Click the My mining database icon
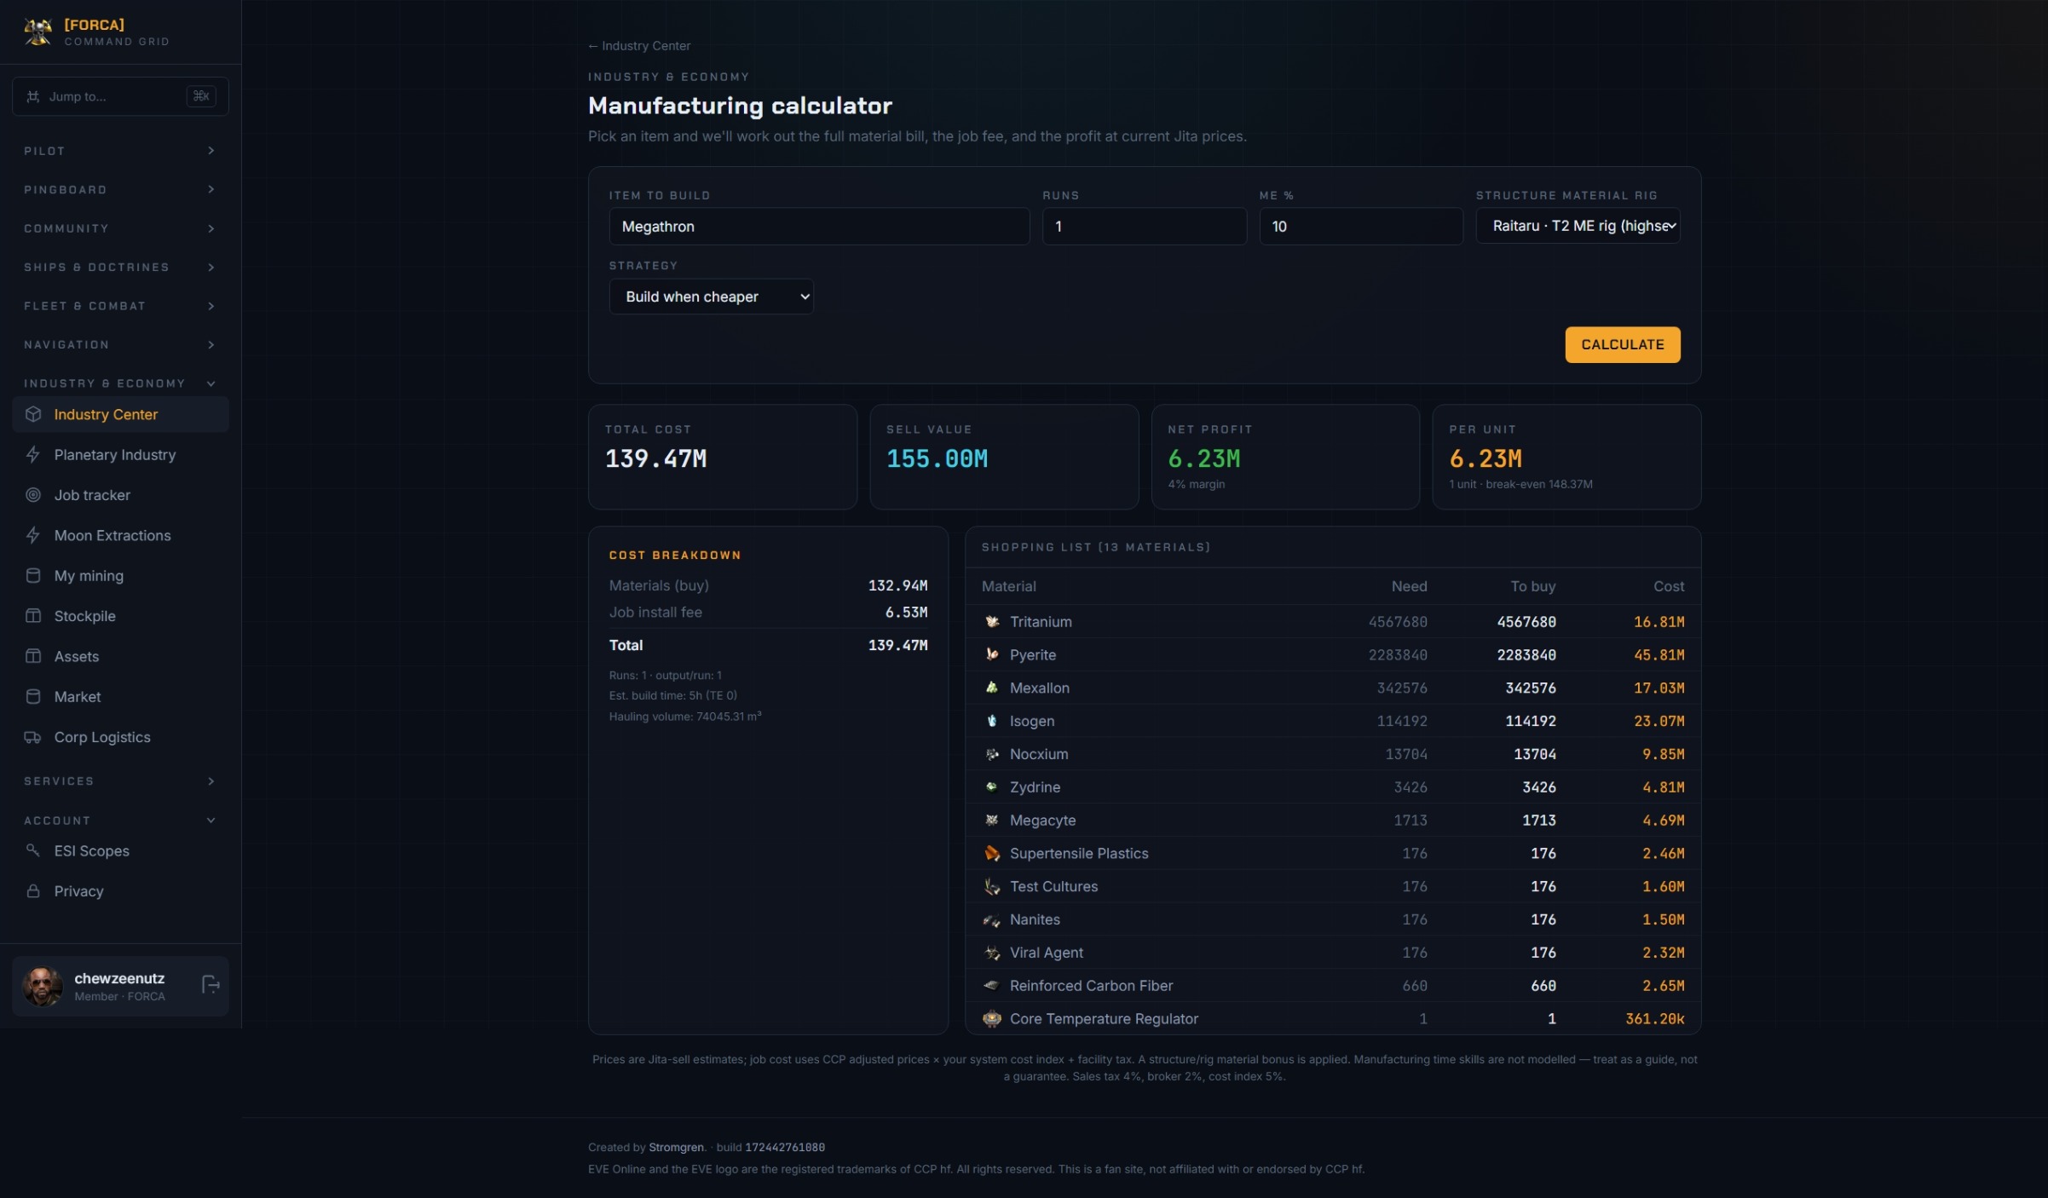 (33, 575)
